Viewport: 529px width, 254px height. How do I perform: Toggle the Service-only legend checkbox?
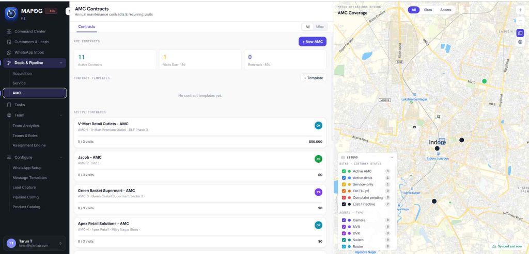tap(344, 184)
